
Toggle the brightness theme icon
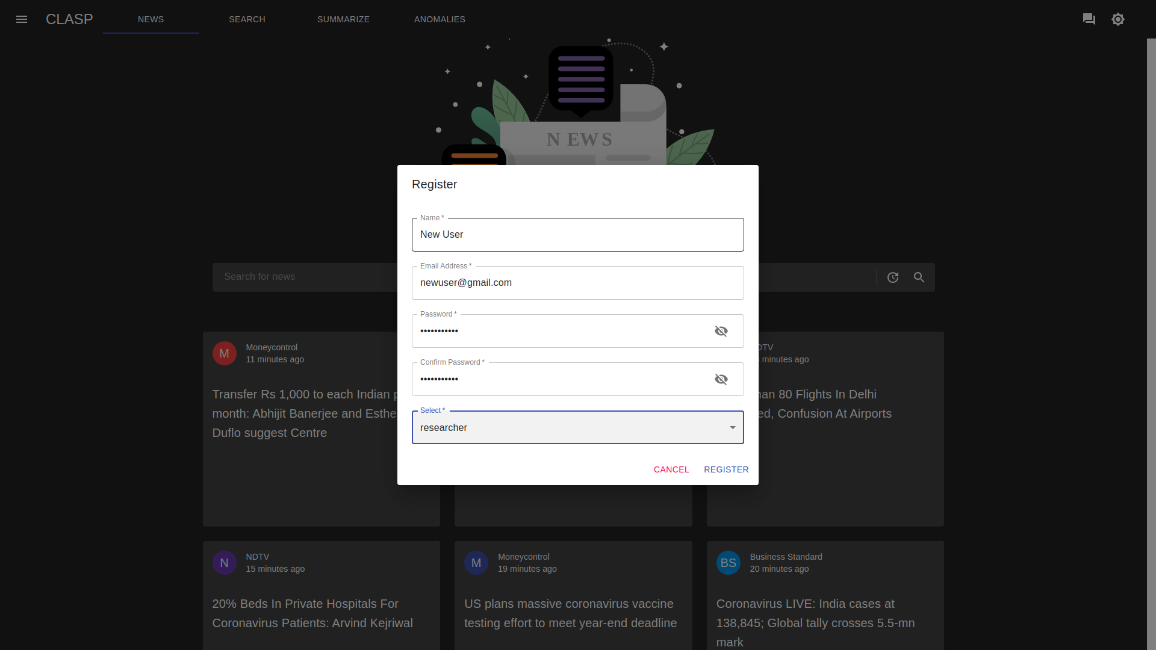1118,19
